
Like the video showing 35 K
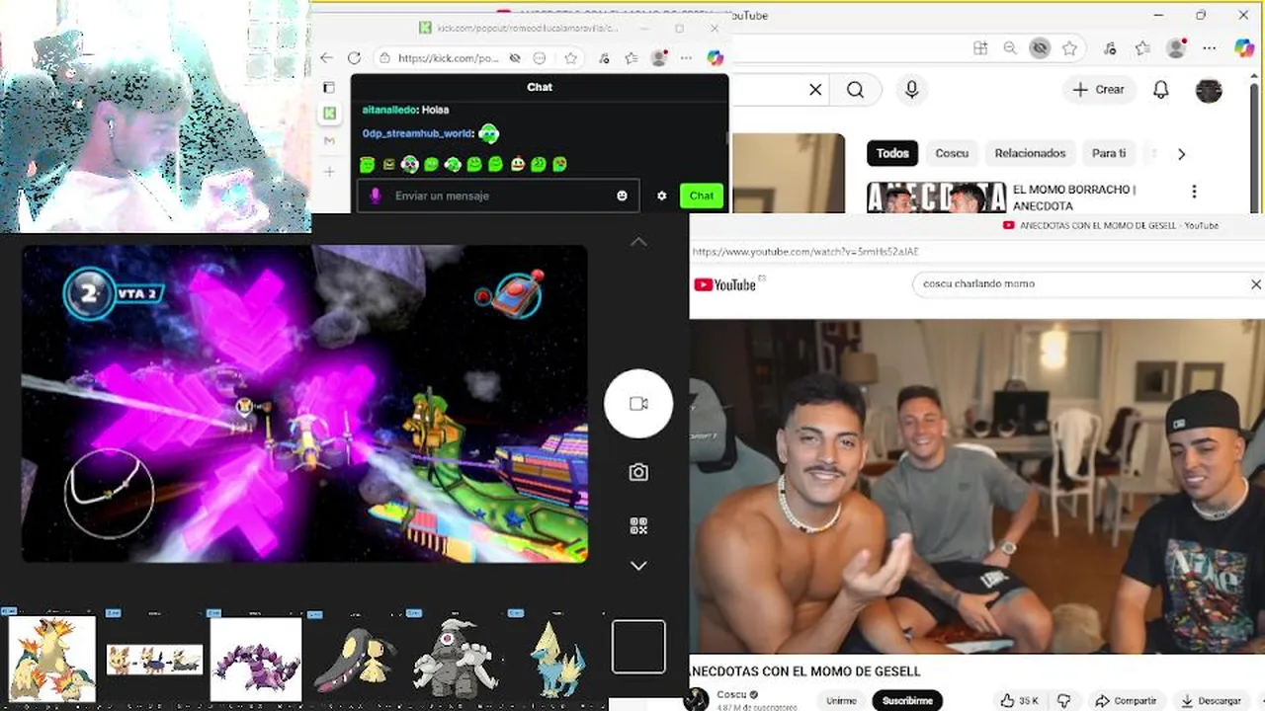(1018, 700)
